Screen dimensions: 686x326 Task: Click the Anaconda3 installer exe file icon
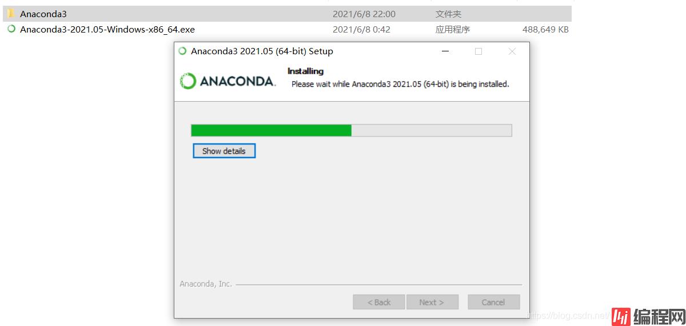11,29
